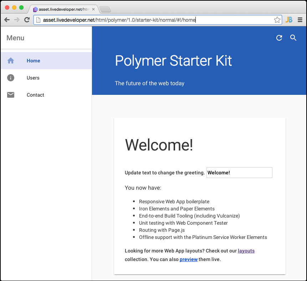Click the mail icon beside Contact

(11, 95)
